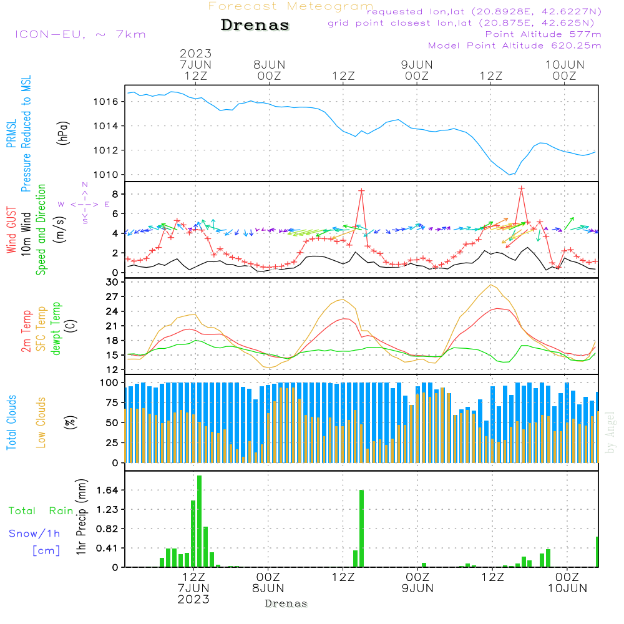This screenshot has width=624, height=624.
Task: Click the bottom Drenas caption
Action: (x=286, y=603)
